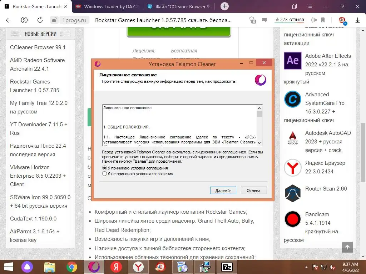Open the CCleaner extension icon in the toolbar

point(342,20)
